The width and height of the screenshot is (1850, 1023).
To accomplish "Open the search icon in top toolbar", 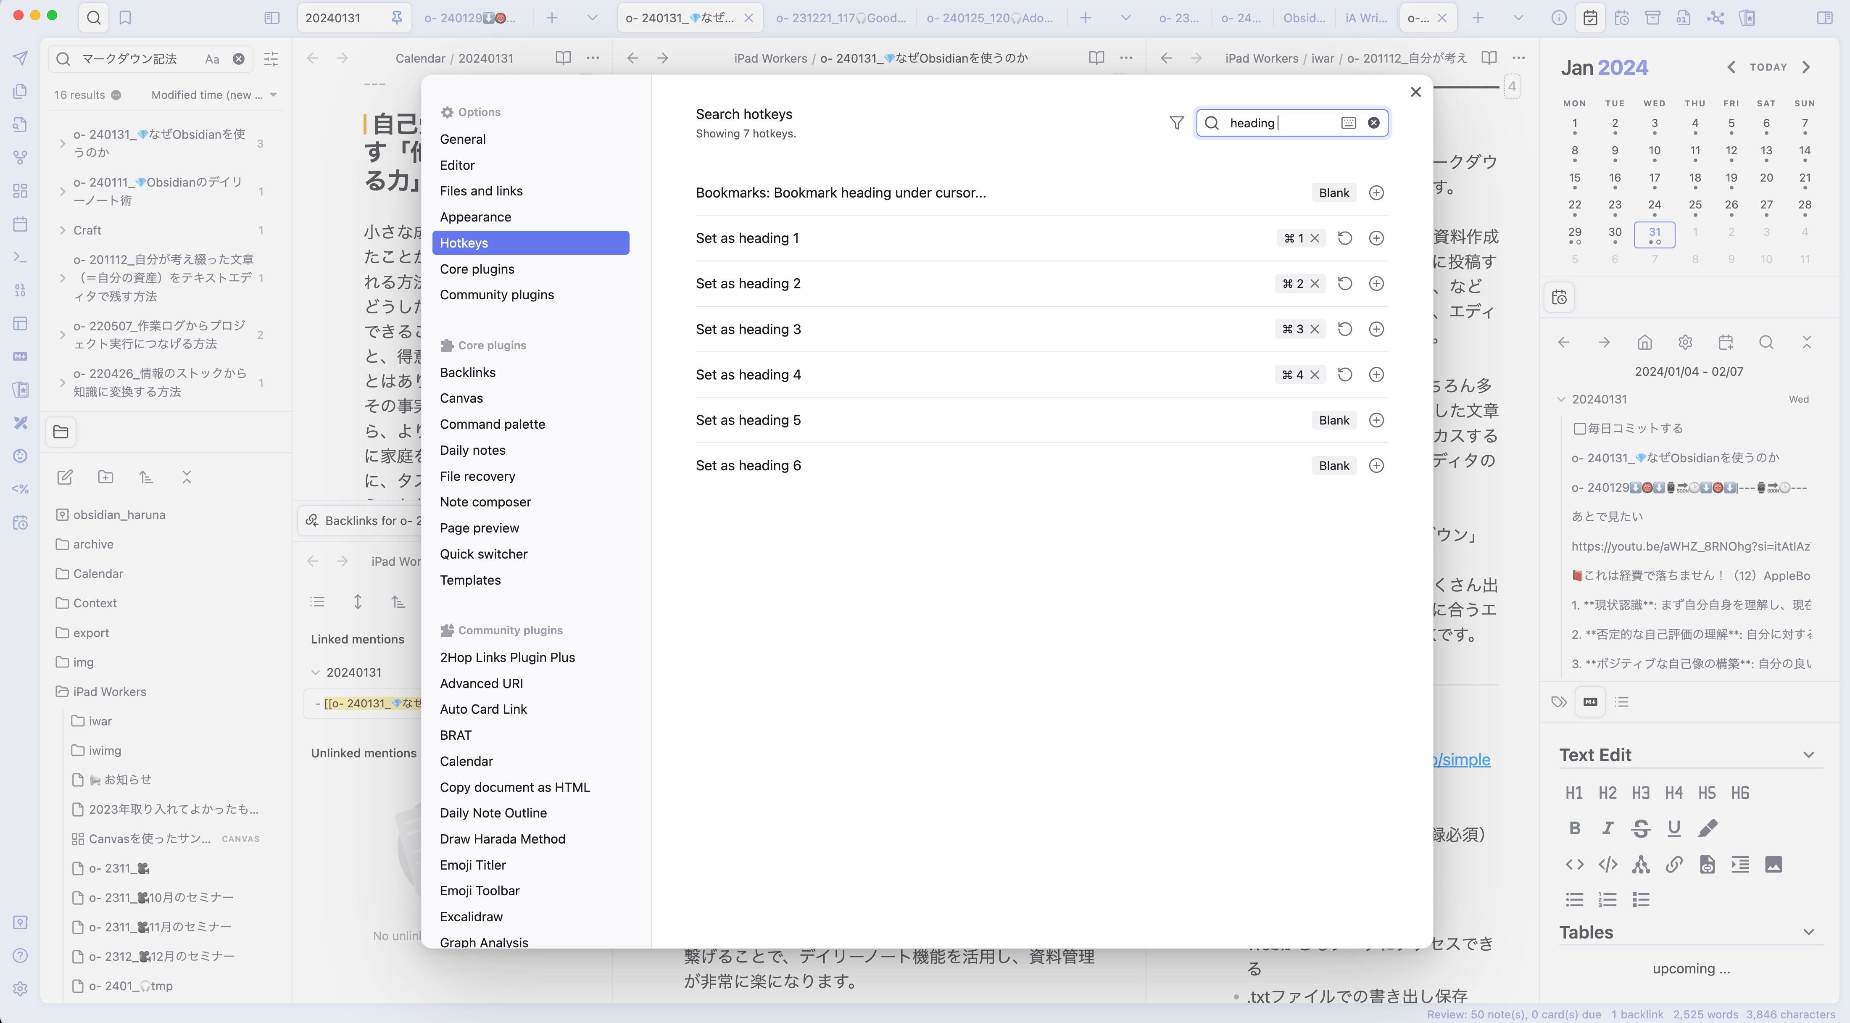I will click(x=93, y=18).
